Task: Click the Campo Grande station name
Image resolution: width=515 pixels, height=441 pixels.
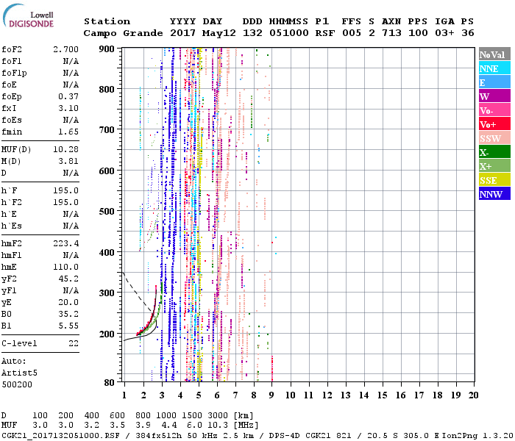Action: (x=123, y=33)
